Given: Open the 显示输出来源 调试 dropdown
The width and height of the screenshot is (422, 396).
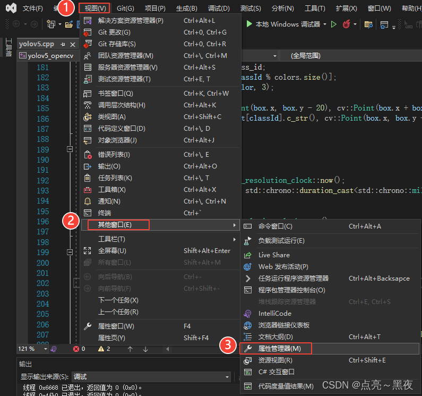Looking at the screenshot, I should pos(151,377).
